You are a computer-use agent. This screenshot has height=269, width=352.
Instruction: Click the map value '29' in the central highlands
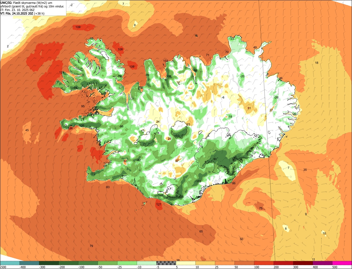point(169,139)
